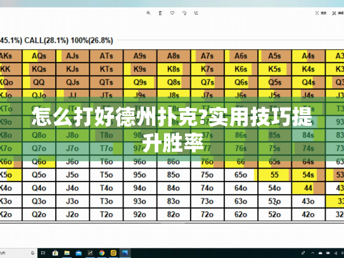Viewport: 344px width, 258px height.
Task: Click the Q5s hand cell
Action: (x=275, y=82)
